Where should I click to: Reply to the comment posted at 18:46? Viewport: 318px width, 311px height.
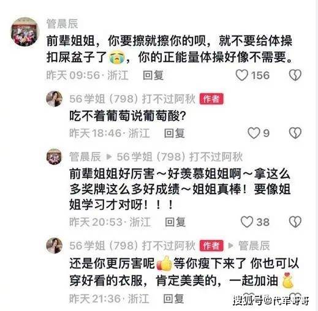click(x=175, y=133)
